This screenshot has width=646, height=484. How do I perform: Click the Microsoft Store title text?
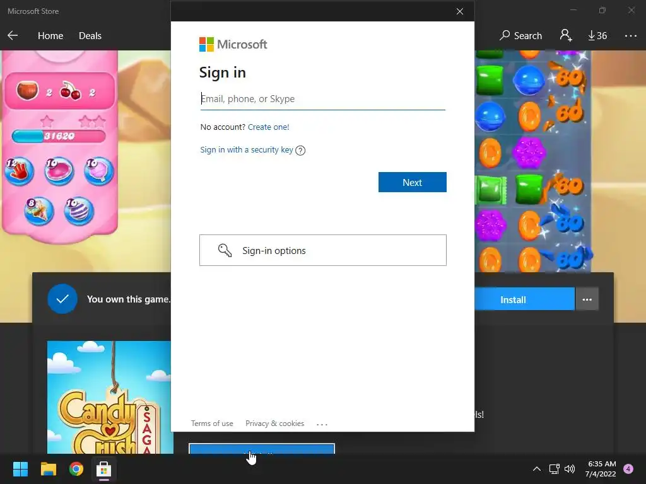[33, 11]
